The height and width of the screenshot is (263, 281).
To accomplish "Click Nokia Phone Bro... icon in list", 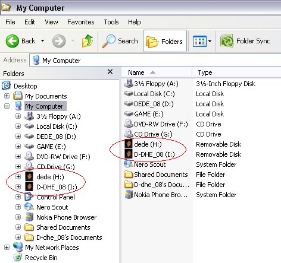I will click(x=129, y=195).
